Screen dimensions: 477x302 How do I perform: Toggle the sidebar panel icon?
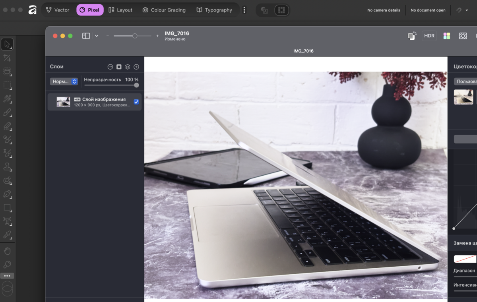86,36
